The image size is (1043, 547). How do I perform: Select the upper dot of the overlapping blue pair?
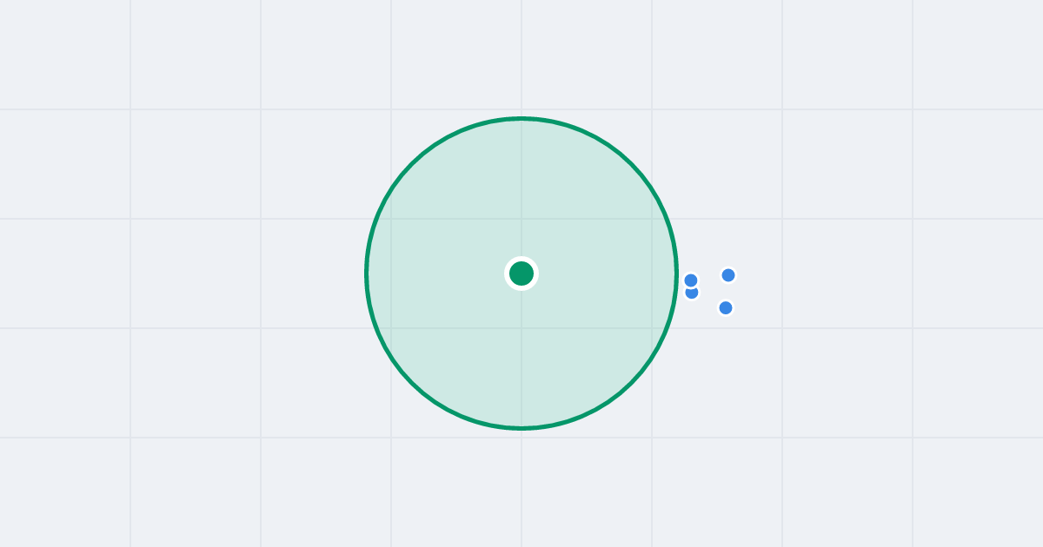click(x=691, y=280)
